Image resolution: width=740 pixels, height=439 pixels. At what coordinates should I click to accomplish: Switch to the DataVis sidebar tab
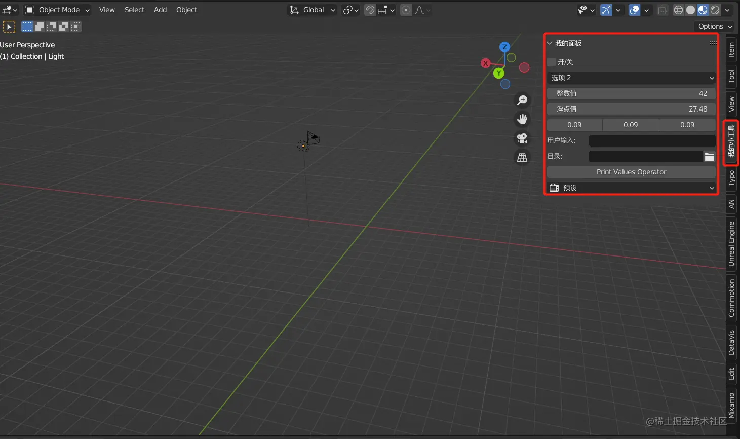tap(731, 342)
